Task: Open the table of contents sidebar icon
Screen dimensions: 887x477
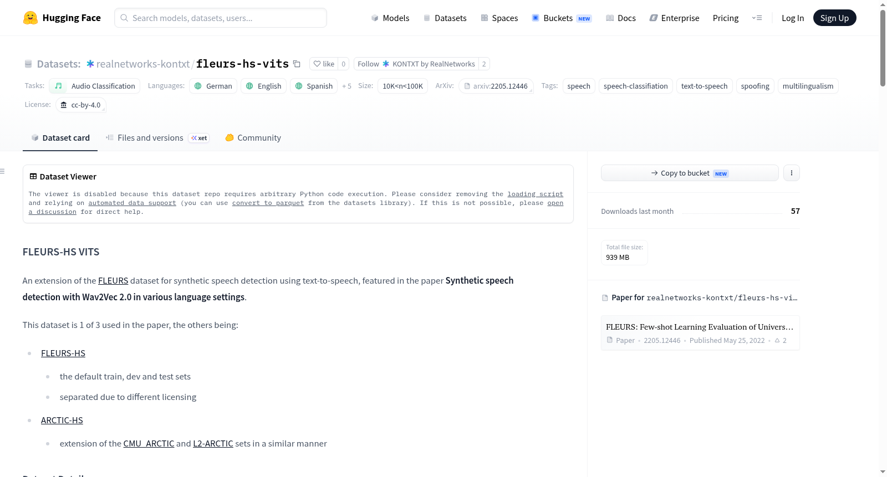Action: coord(3,171)
